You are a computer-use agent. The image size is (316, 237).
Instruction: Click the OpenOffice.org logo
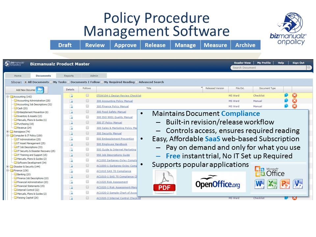[218, 182]
